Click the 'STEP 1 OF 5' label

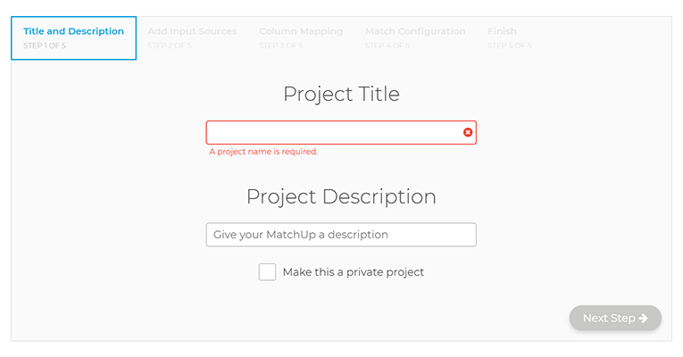point(45,46)
